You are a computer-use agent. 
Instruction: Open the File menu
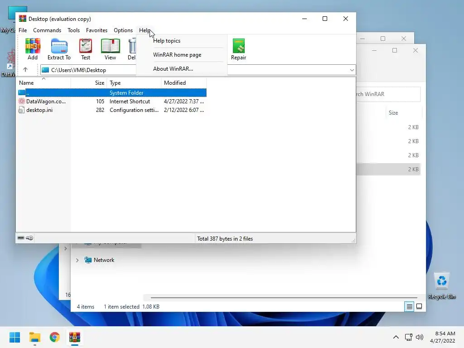23,30
